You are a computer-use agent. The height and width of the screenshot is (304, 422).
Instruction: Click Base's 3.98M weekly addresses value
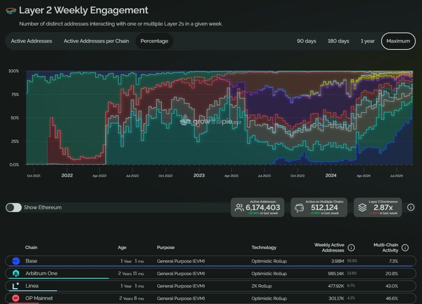click(337, 261)
